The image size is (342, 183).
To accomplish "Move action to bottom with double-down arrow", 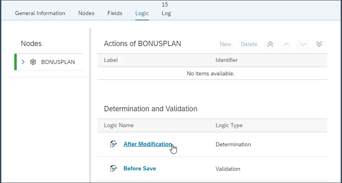I will pyautogui.click(x=319, y=44).
